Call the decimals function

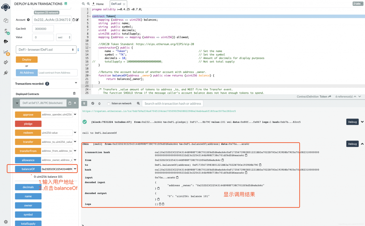click(28, 187)
